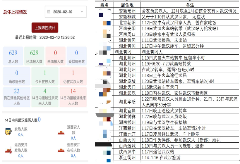This screenshot has height=164, width=240.
Task: Click the 居住地 column header
Action: point(127,5)
